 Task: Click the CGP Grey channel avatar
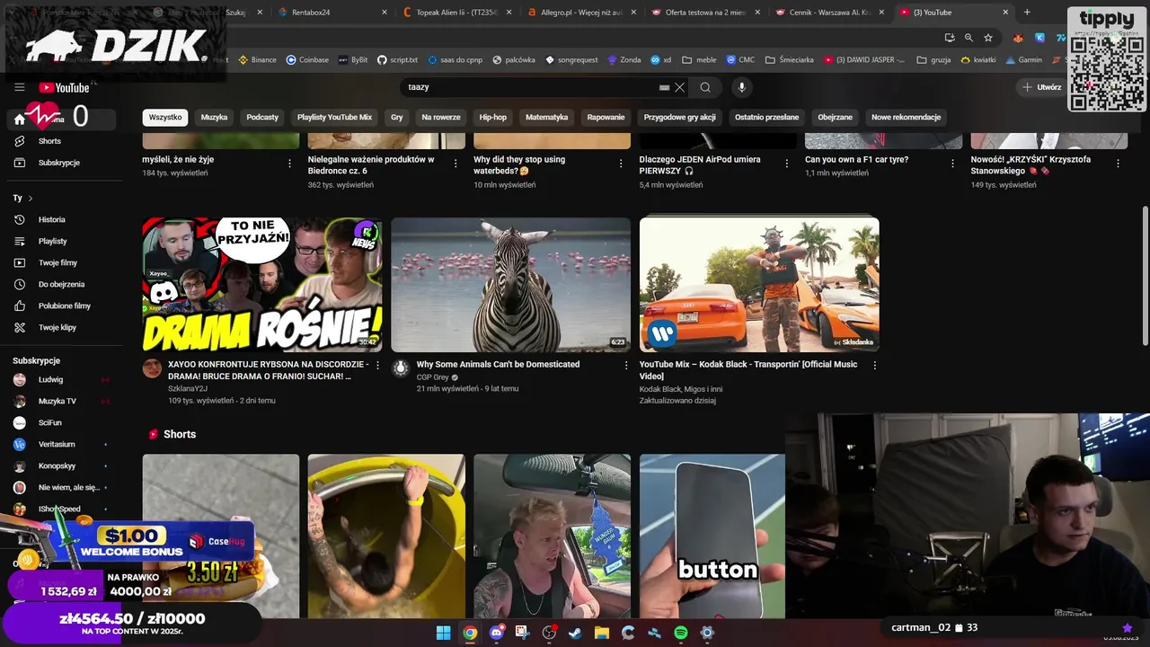(401, 368)
